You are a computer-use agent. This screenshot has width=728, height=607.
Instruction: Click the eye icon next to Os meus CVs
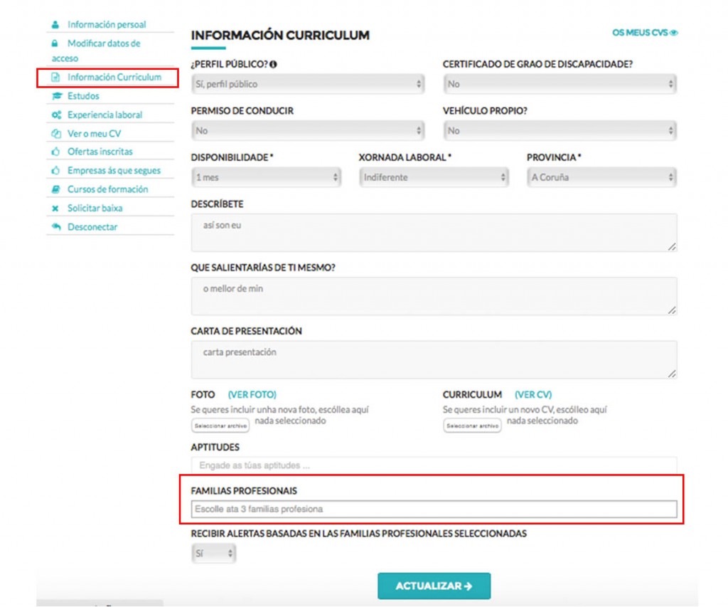point(674,33)
